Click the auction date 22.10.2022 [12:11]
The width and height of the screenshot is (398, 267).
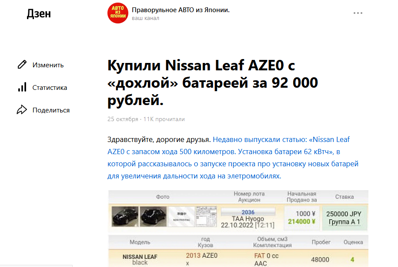coord(248,225)
